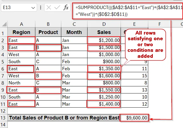This screenshot has height=128, width=183.
Task: Click the Insert Function fx icon
Action: click(66, 8)
